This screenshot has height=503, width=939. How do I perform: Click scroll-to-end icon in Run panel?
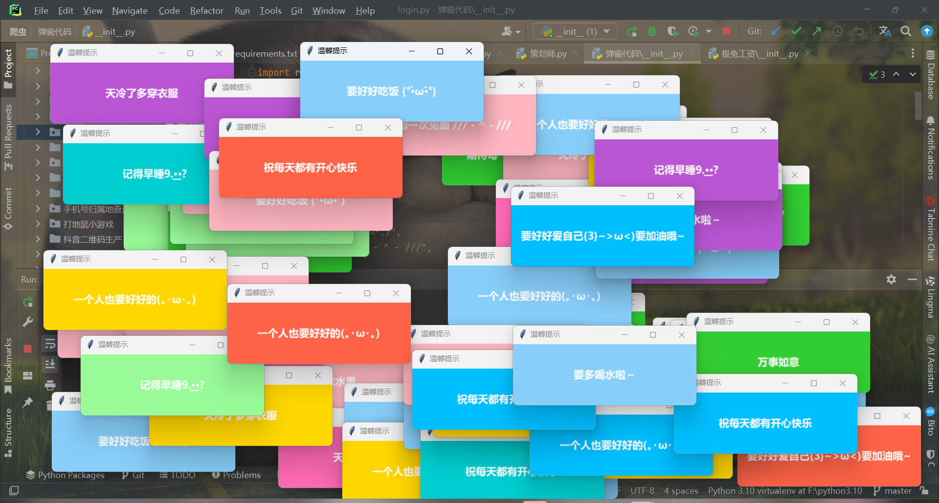pos(50,364)
